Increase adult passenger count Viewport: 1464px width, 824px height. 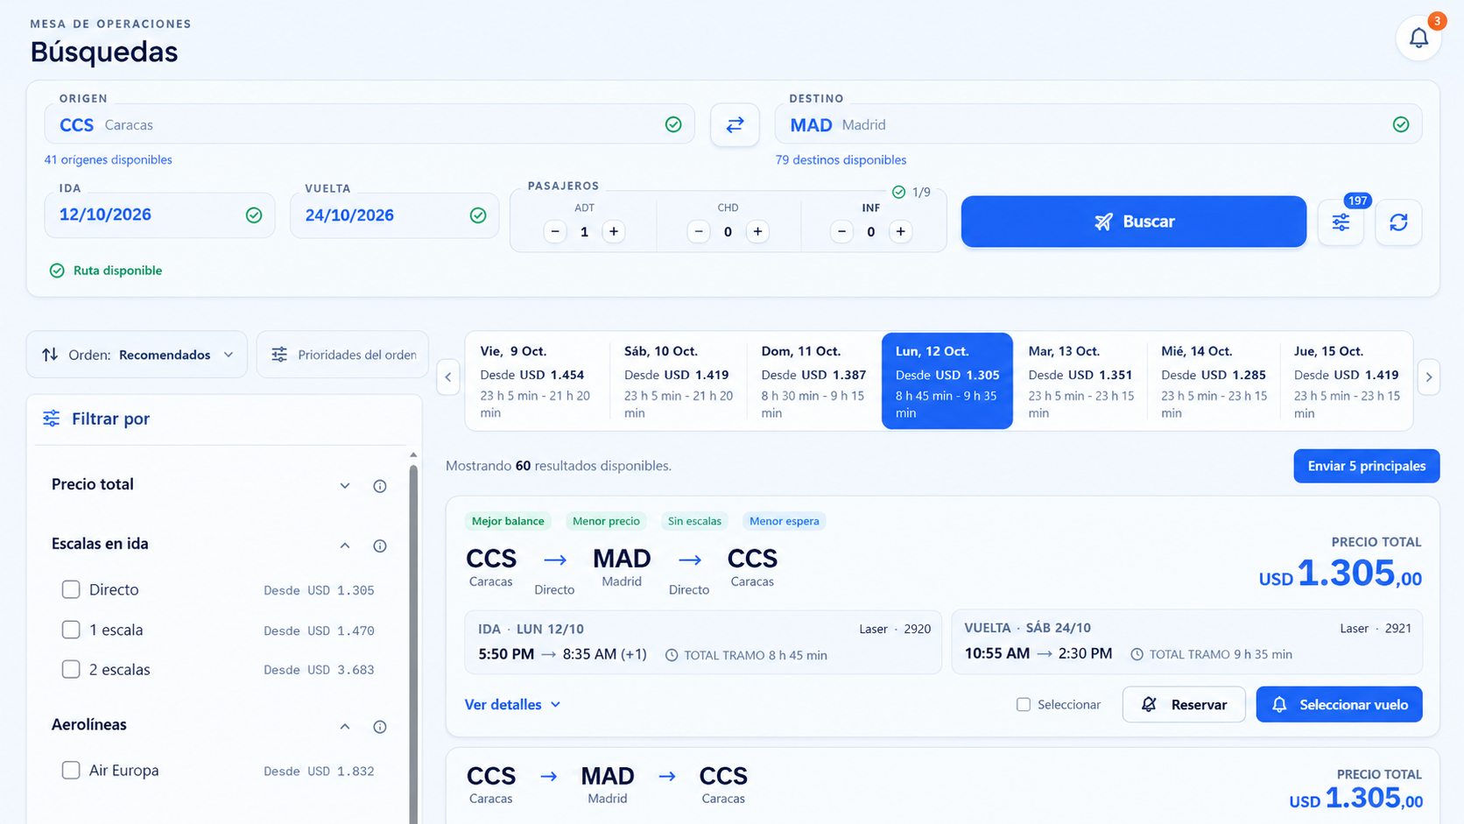[614, 231]
